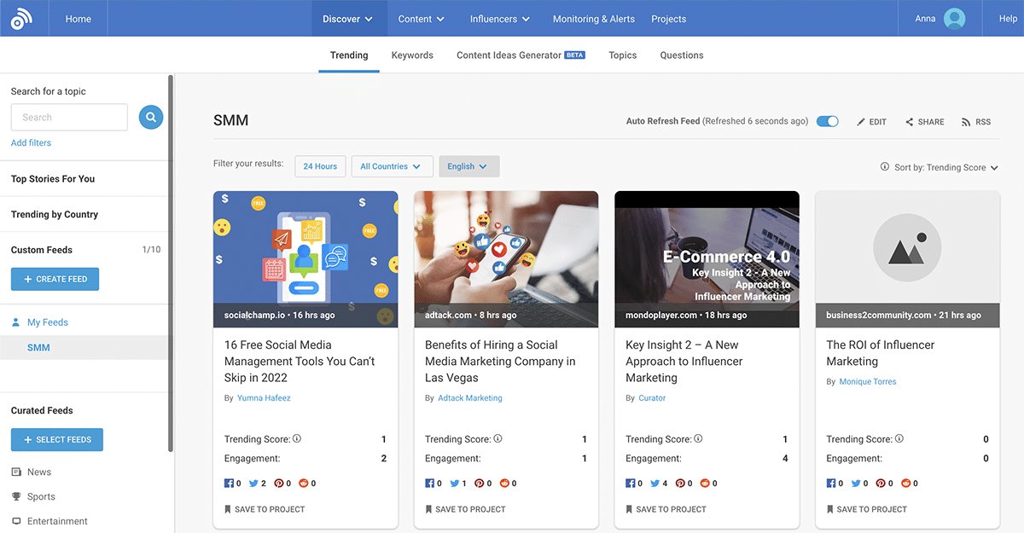Click Reddit icon on mondoplayer card
Screen dimensions: 1024x533
705,484
